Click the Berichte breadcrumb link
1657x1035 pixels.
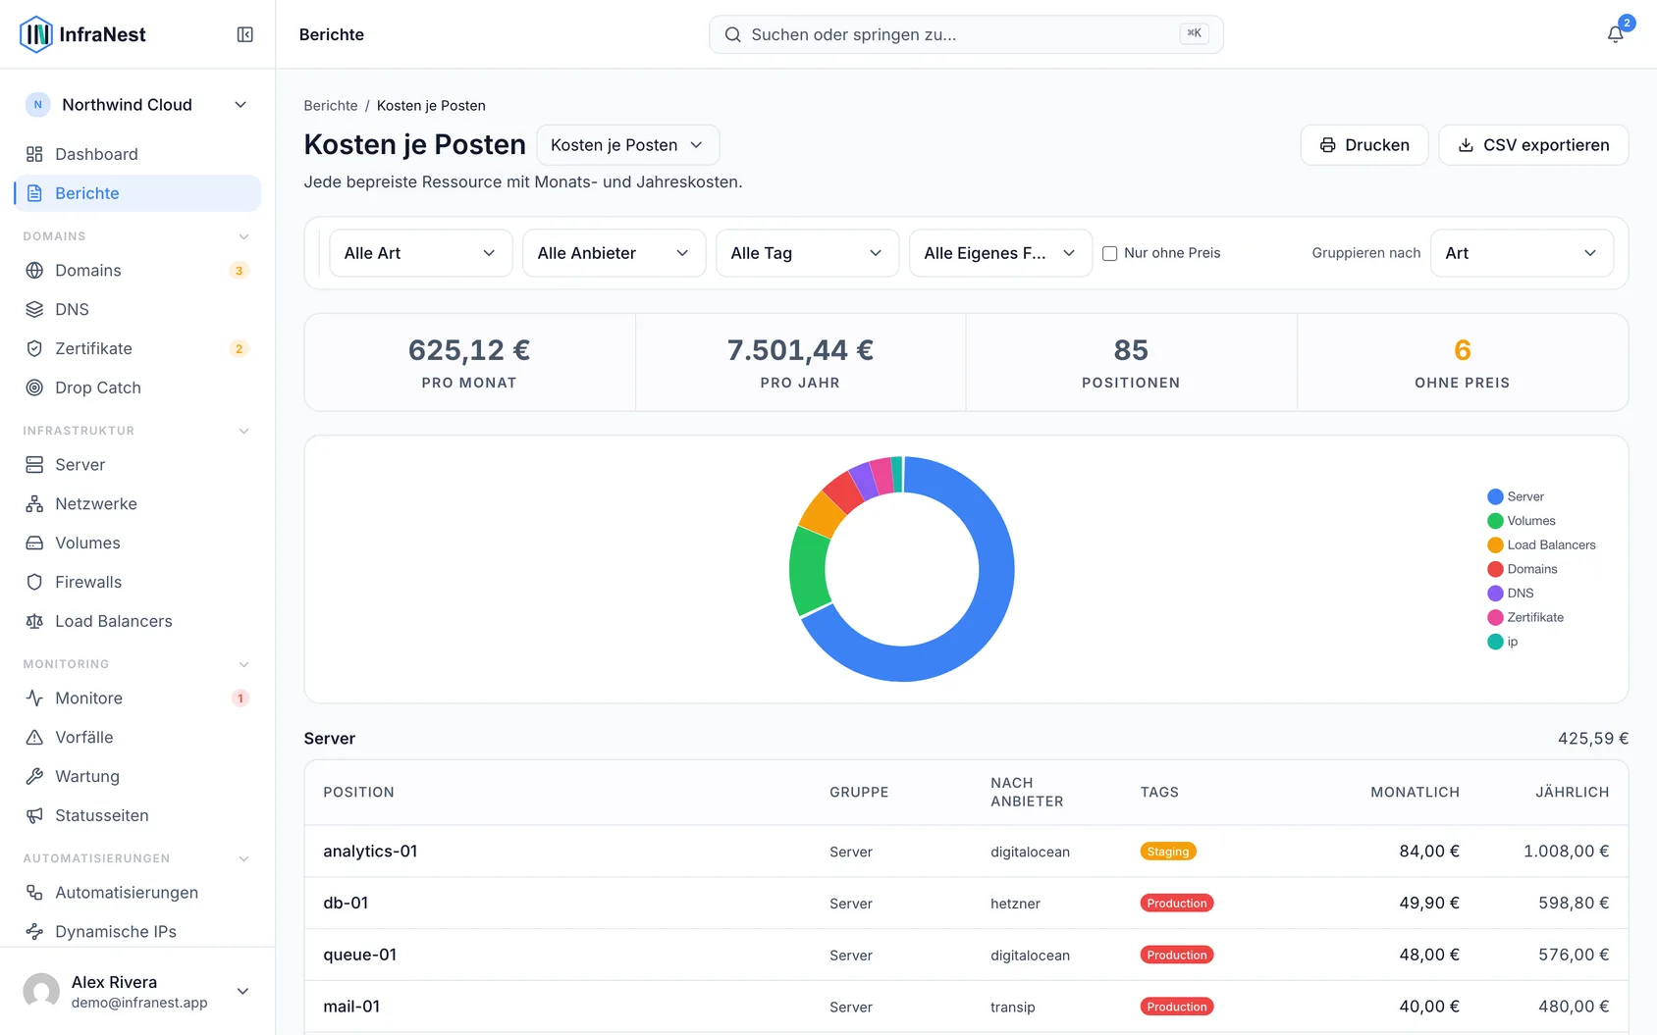click(x=331, y=106)
